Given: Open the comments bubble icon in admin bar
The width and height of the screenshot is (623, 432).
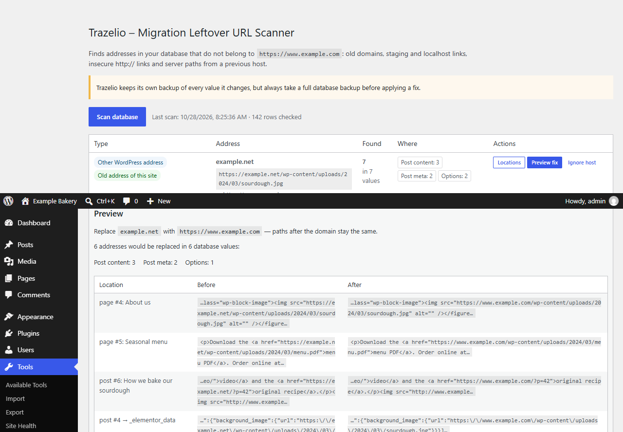Looking at the screenshot, I should coord(127,201).
